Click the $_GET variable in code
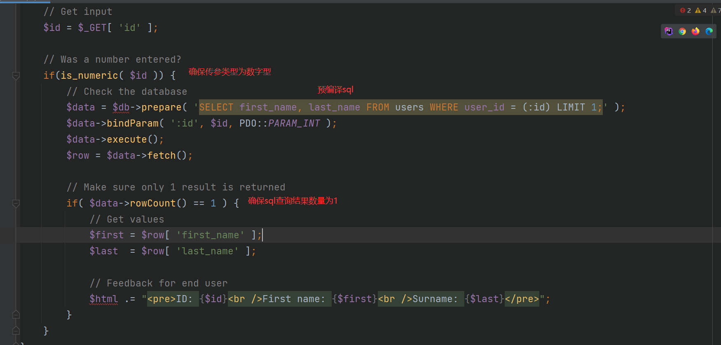The width and height of the screenshot is (721, 345). click(x=93, y=28)
